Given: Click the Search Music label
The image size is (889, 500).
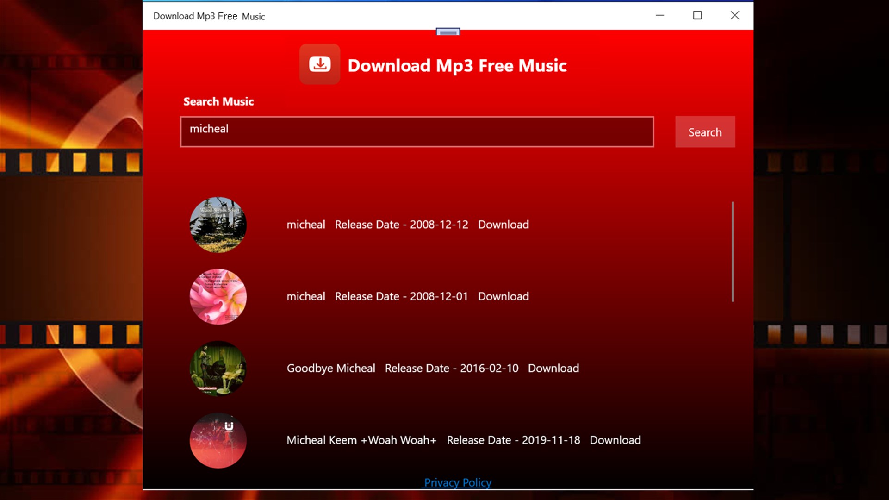Looking at the screenshot, I should pos(218,101).
